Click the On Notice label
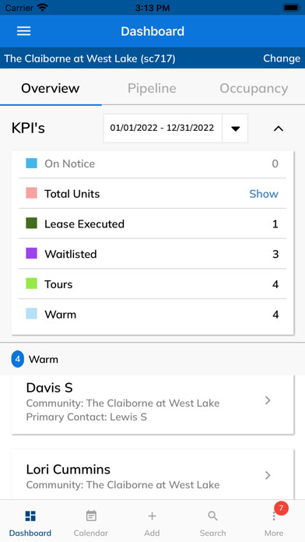 [69, 164]
